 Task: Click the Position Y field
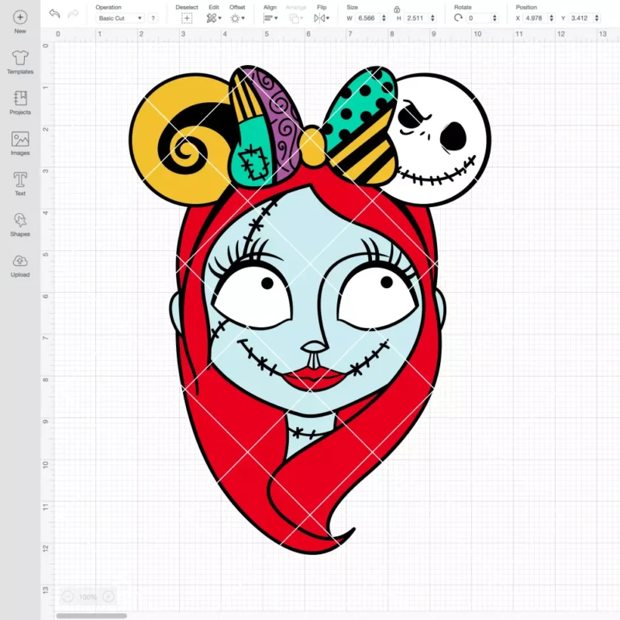click(x=580, y=18)
